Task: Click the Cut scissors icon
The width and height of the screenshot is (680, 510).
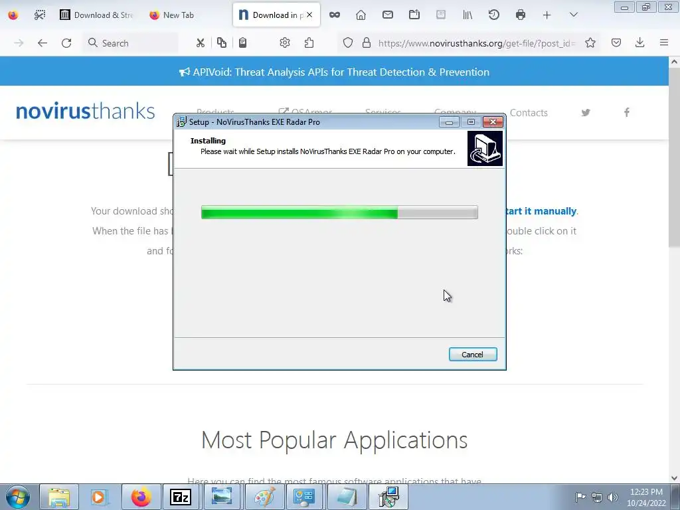Action: coord(200,43)
